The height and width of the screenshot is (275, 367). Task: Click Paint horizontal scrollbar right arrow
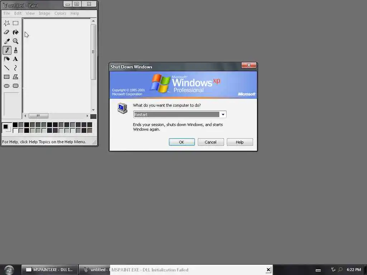point(87,116)
